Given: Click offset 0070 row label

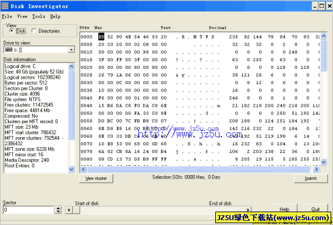Looking at the screenshot, I should pos(87,144).
